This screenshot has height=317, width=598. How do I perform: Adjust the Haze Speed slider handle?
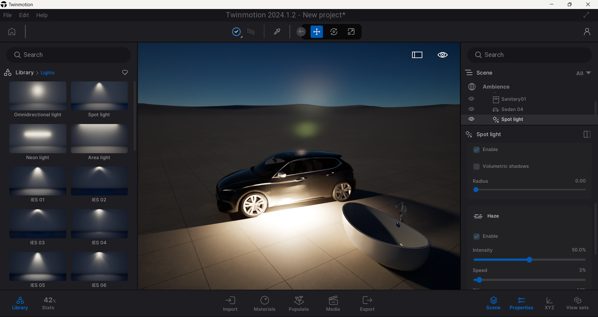479,280
